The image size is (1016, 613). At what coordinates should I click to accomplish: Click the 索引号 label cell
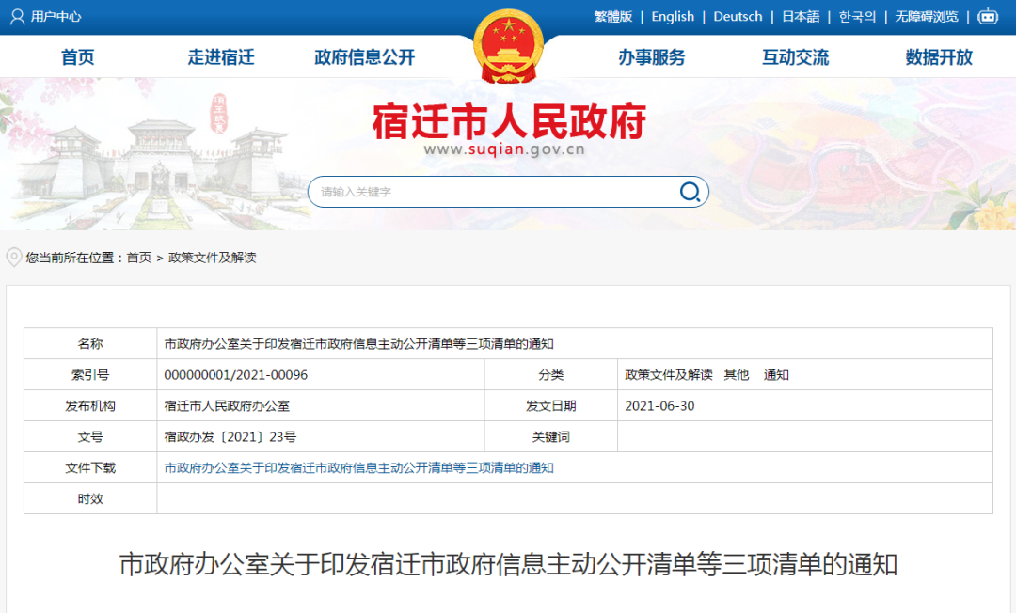(x=90, y=375)
